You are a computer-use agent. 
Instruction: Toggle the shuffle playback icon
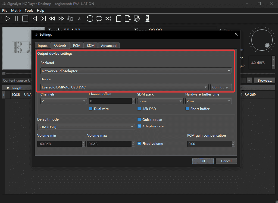tap(108, 19)
